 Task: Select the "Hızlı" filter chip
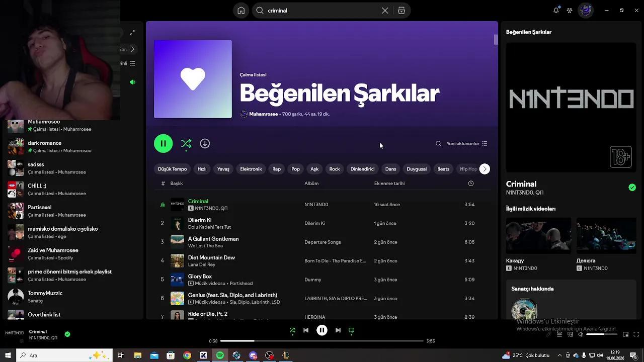pyautogui.click(x=202, y=169)
